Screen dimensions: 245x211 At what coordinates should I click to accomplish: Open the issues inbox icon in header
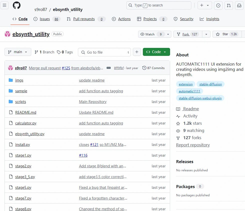(x=218, y=5)
